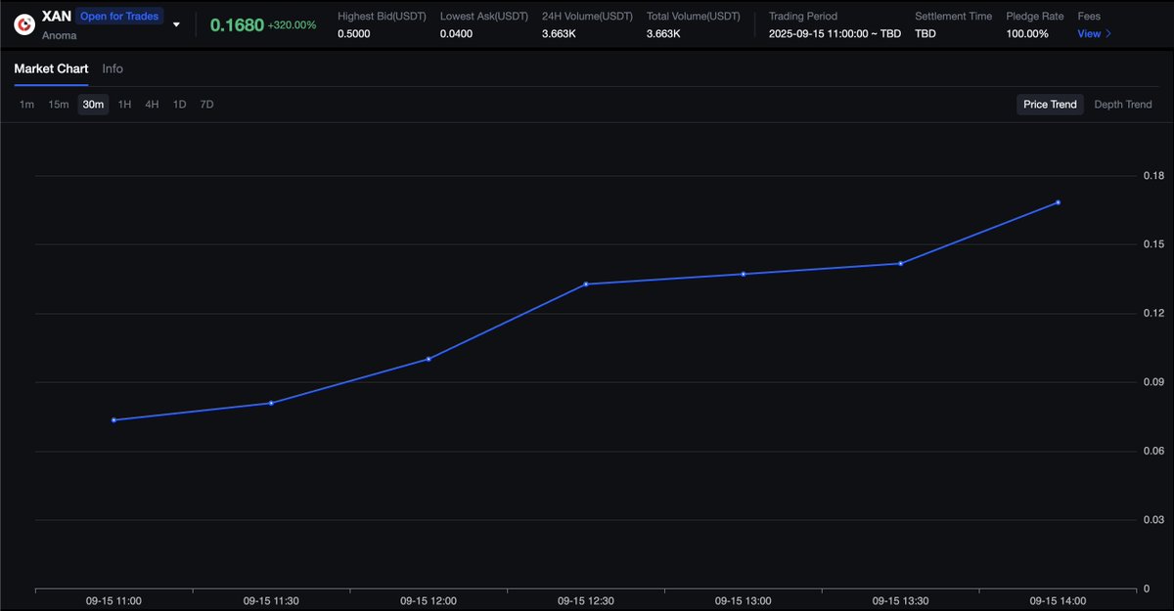1174x611 pixels.
Task: Open the Fees View link
Action: [1089, 34]
